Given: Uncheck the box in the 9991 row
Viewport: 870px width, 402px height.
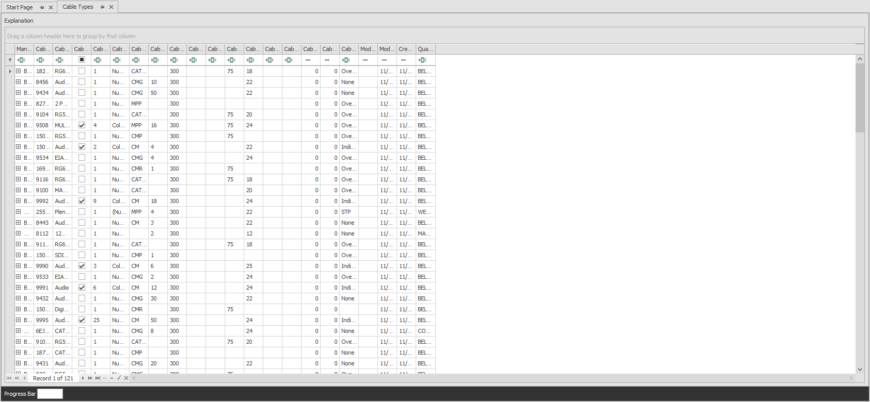Looking at the screenshot, I should pyautogui.click(x=82, y=288).
